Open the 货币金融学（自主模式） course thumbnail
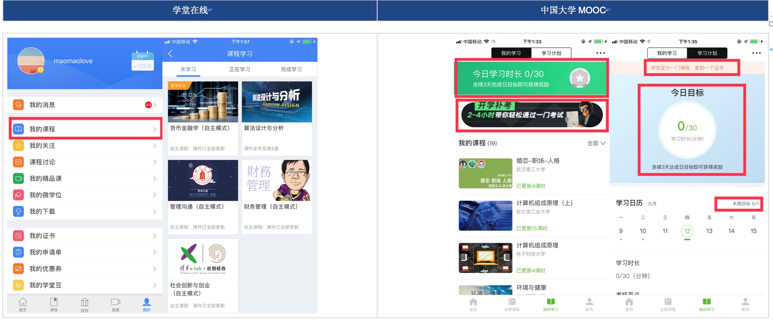Screen dimensions: 773x321 203,102
